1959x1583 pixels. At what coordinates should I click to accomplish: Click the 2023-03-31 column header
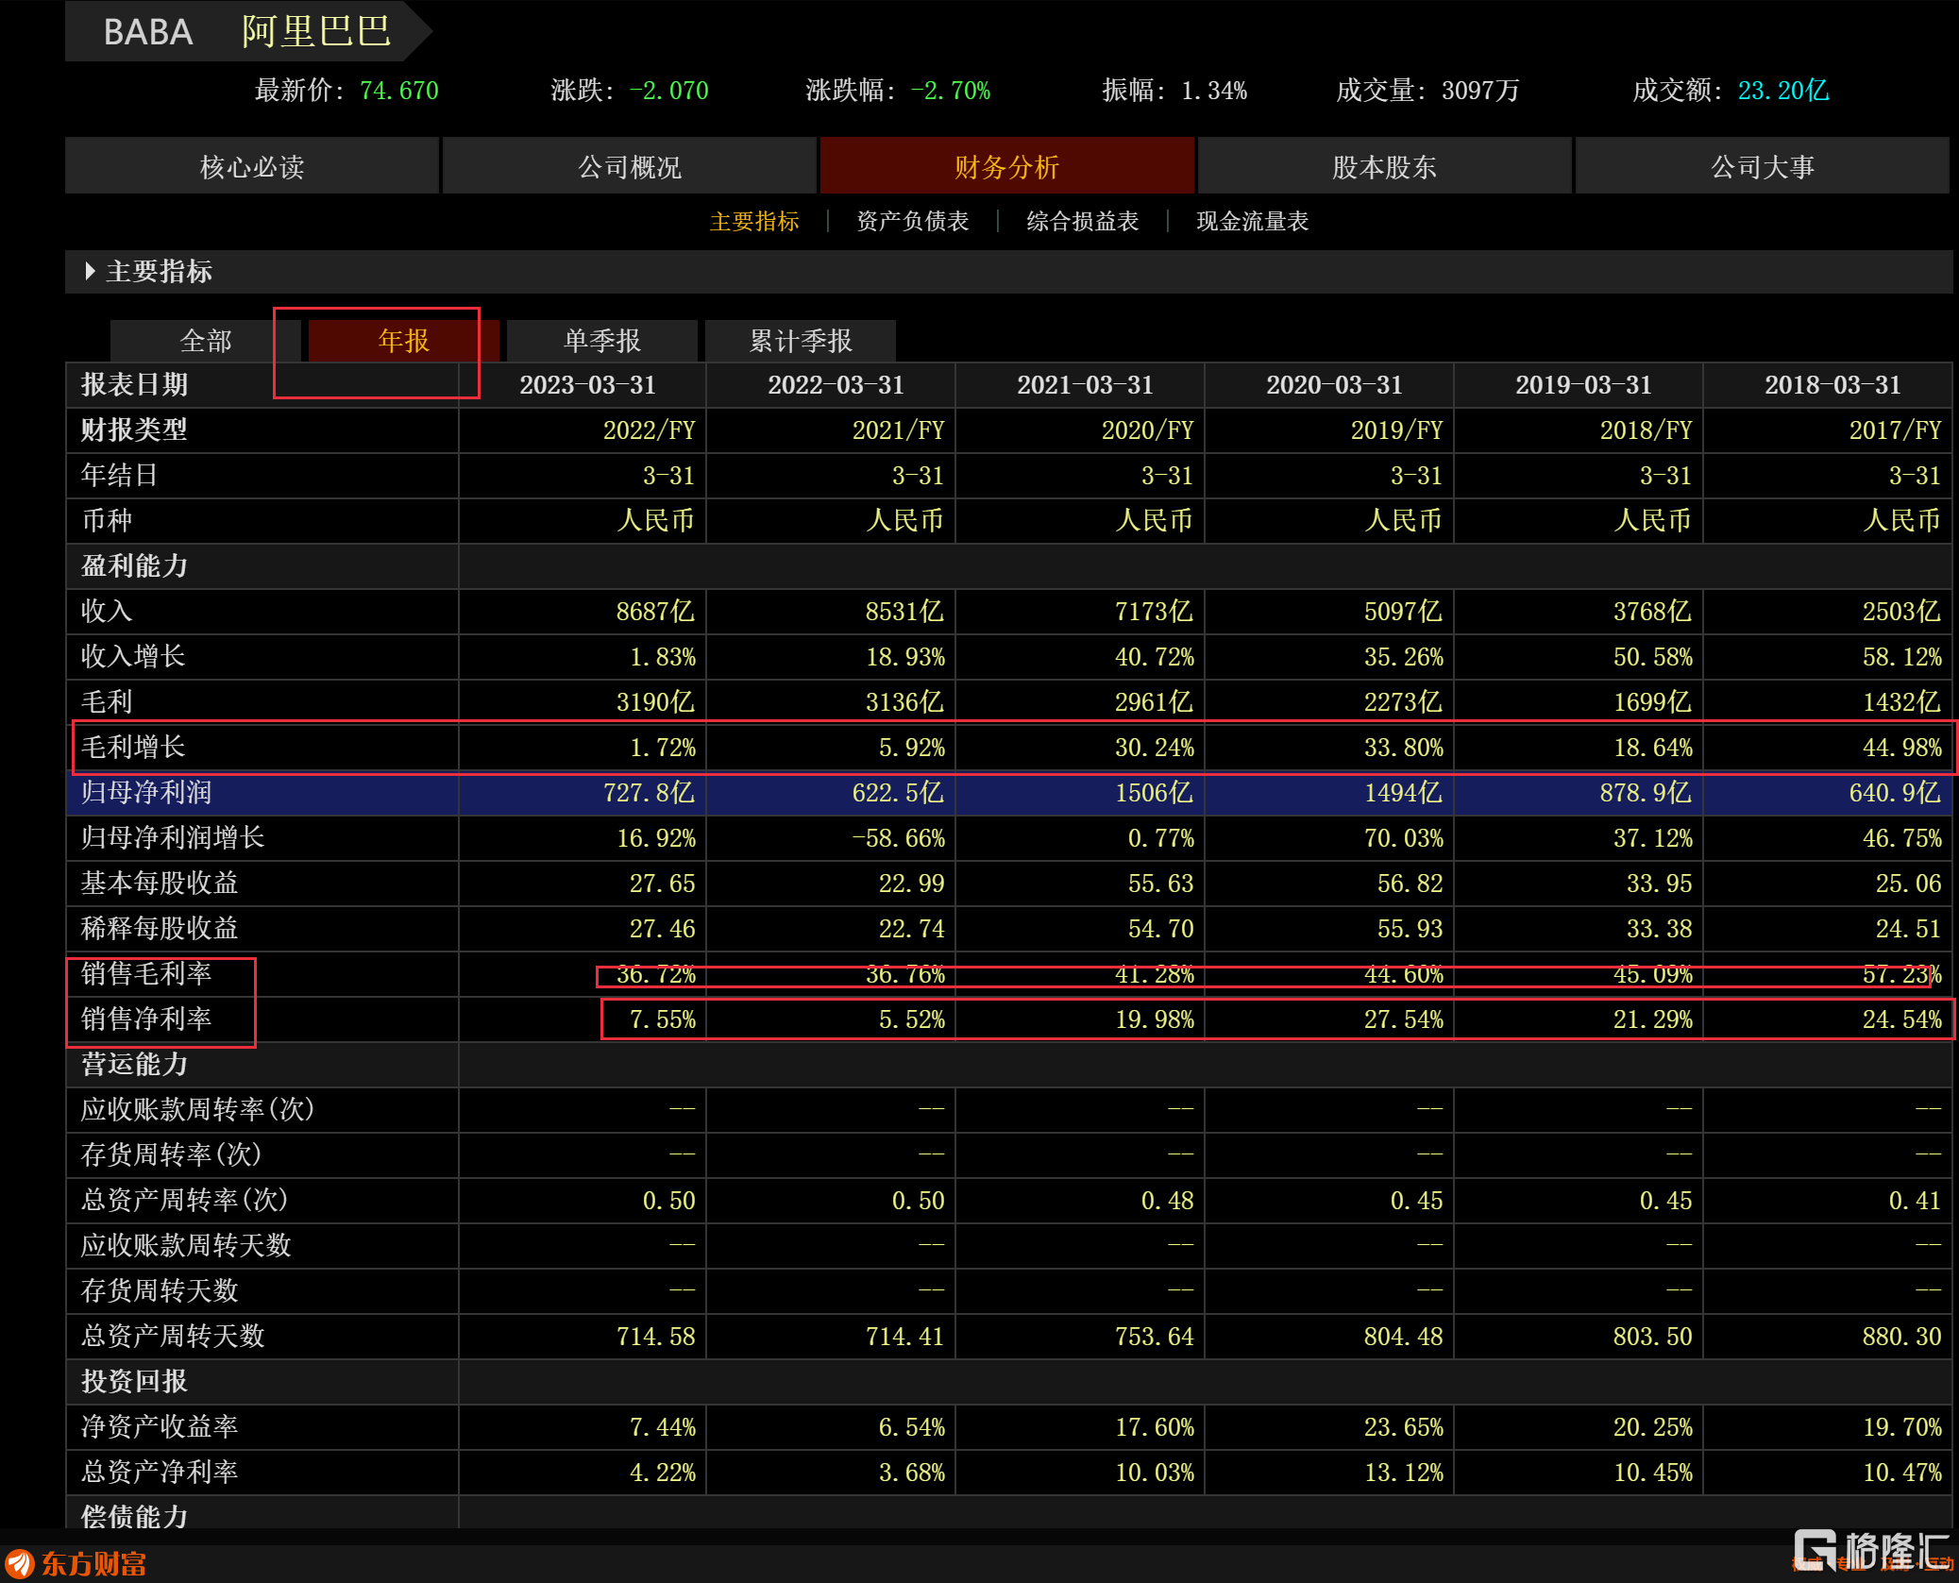click(587, 385)
